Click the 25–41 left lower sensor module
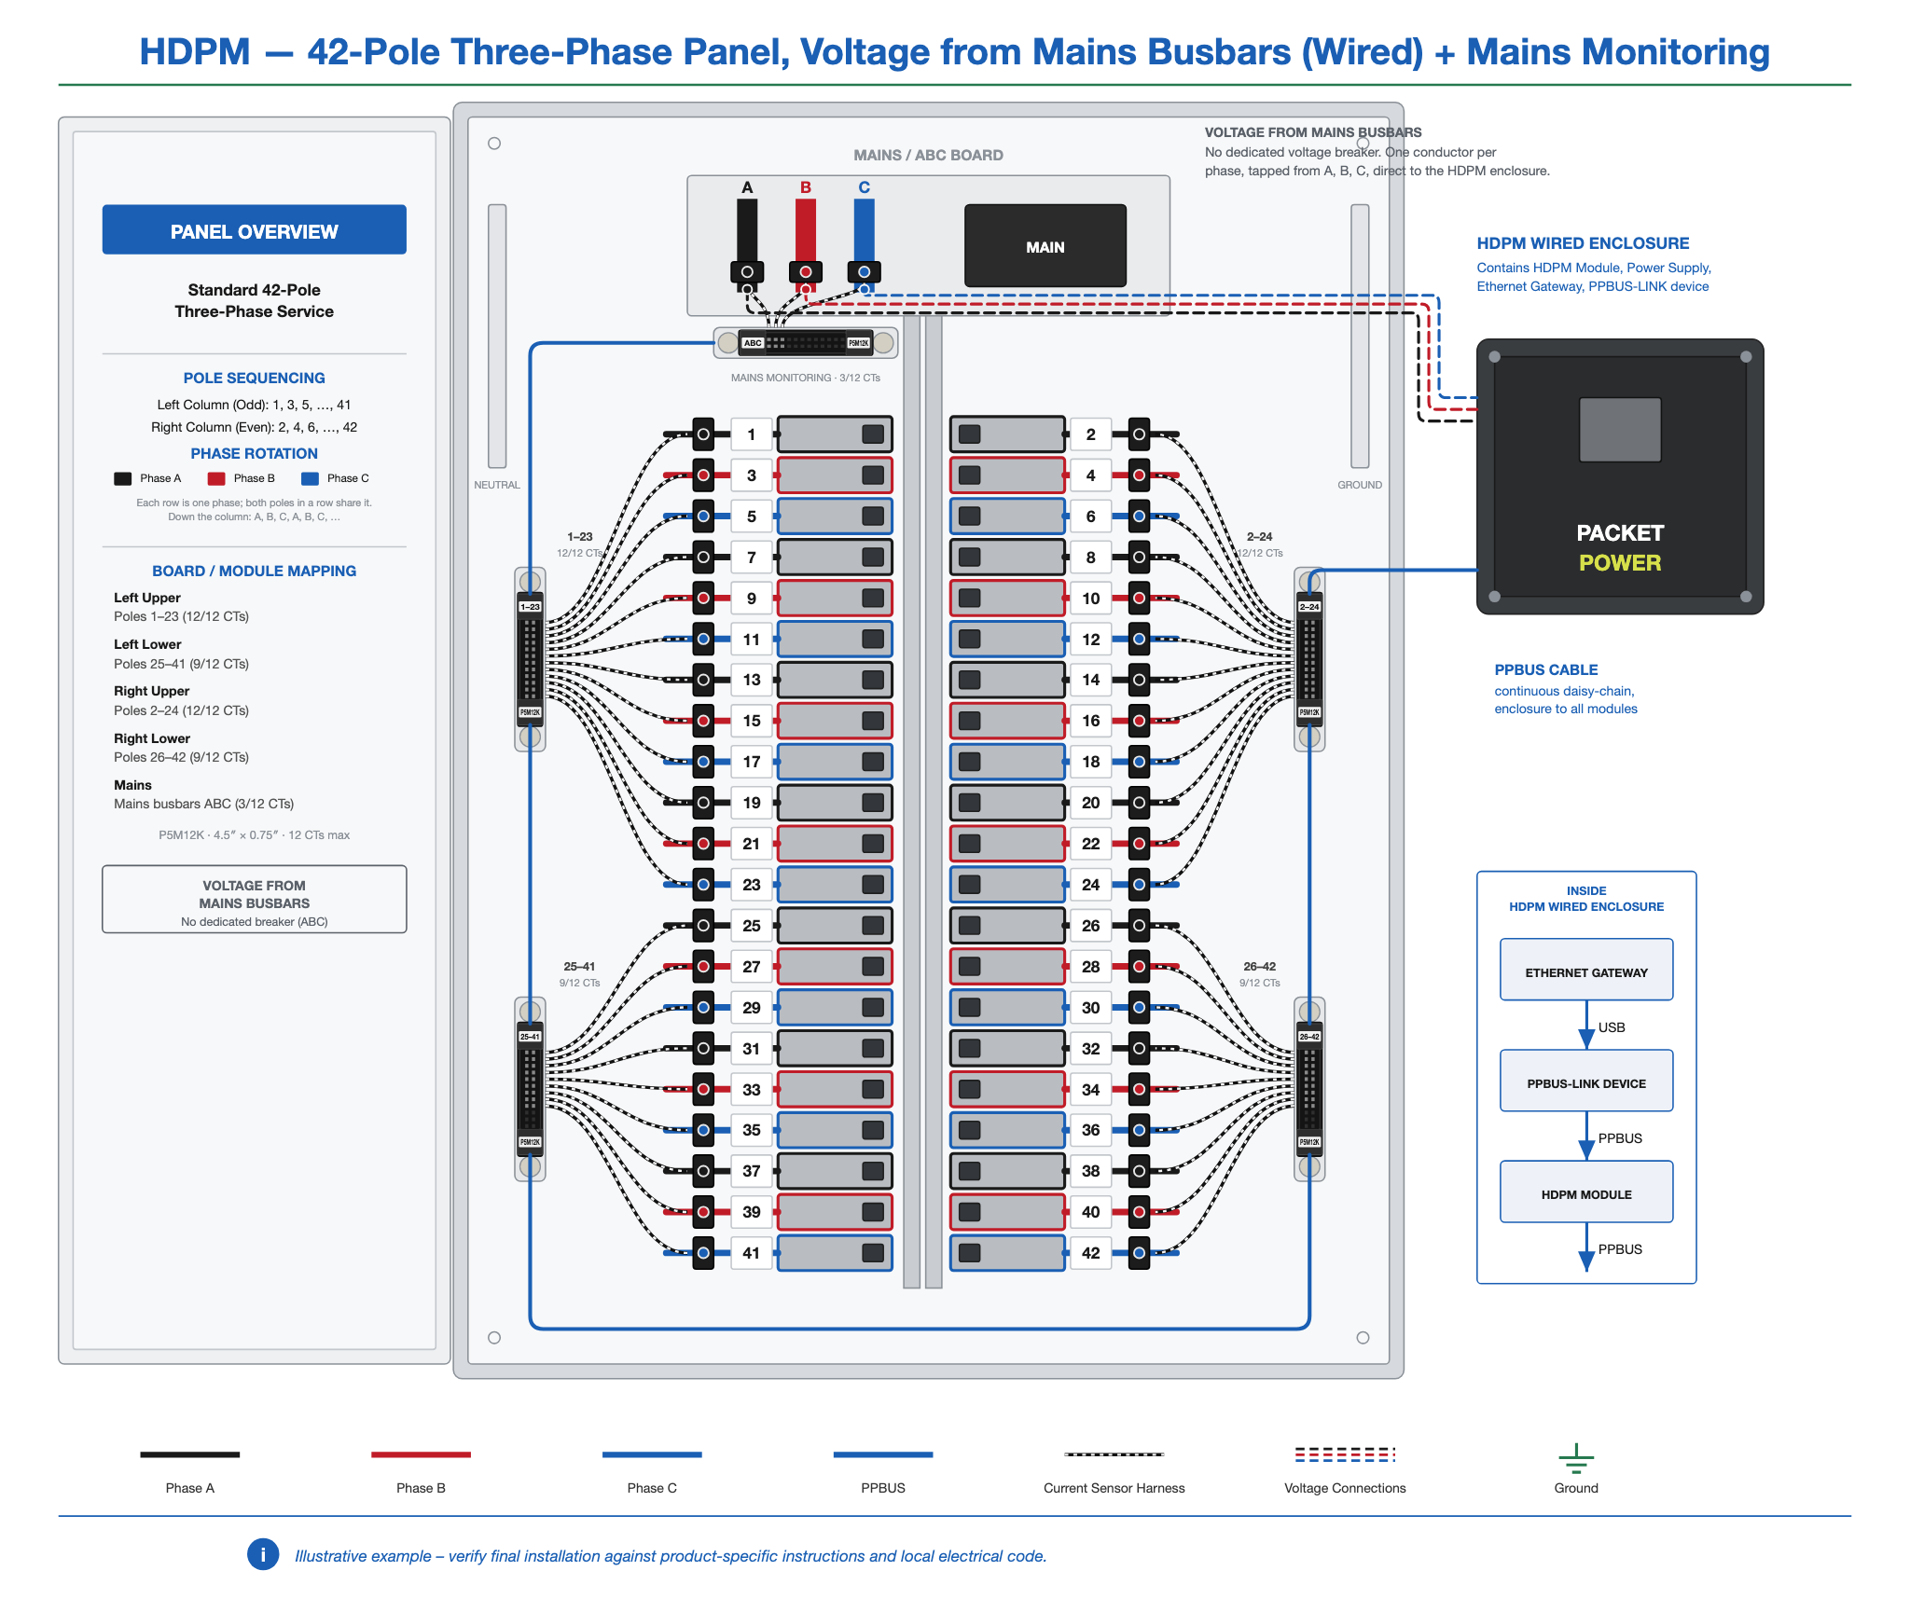This screenshot has height=1598, width=1910. pos(530,1089)
